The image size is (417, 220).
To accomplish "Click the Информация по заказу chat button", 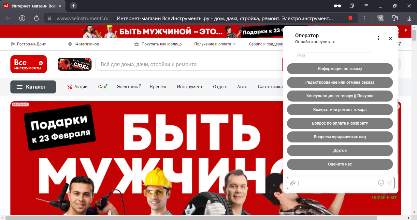I will coord(340,68).
